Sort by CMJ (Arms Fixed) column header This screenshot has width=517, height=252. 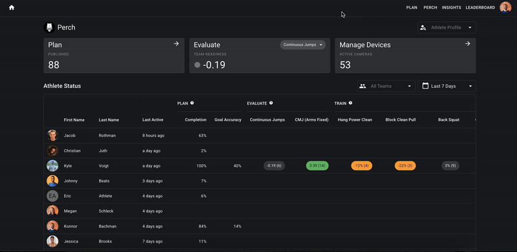[311, 120]
